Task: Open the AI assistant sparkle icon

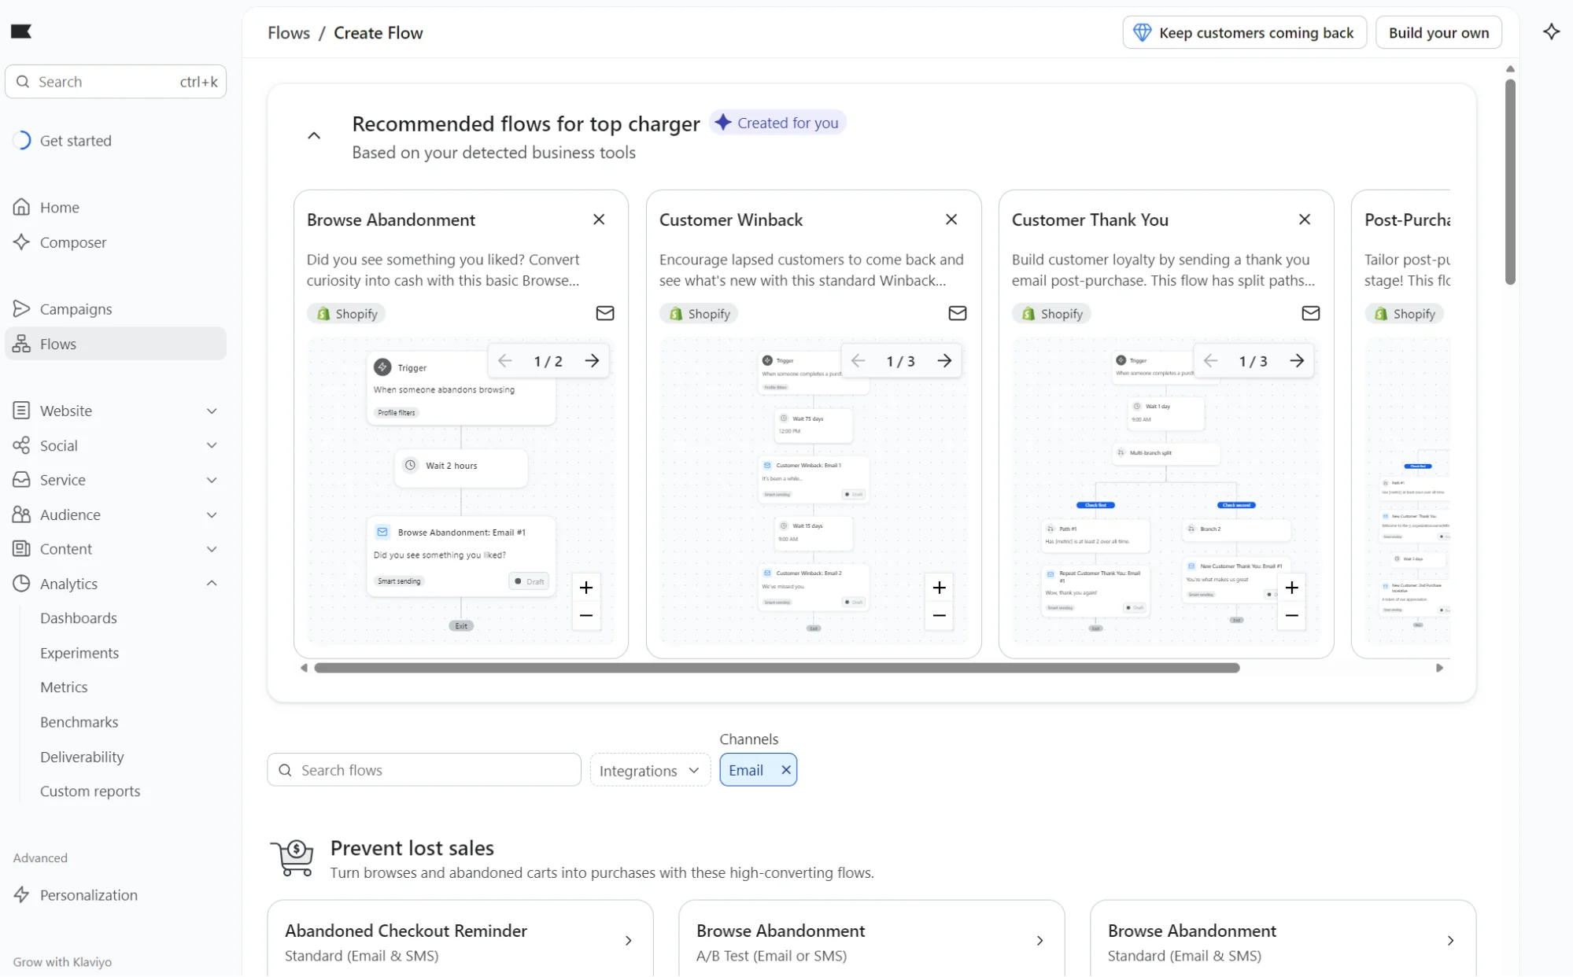Action: tap(1551, 32)
